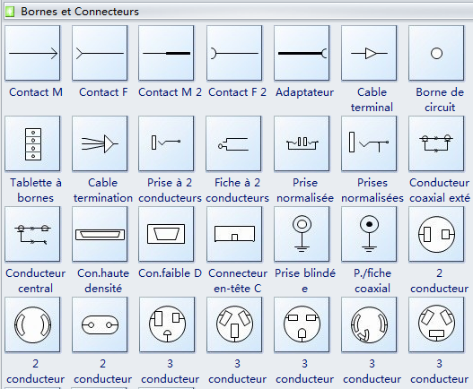
Task: Pick the Con.haute densité connector
Action: point(100,234)
